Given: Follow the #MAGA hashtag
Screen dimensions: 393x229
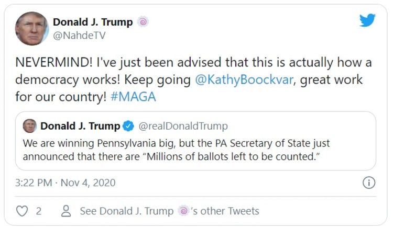Looking at the screenshot, I should (133, 97).
